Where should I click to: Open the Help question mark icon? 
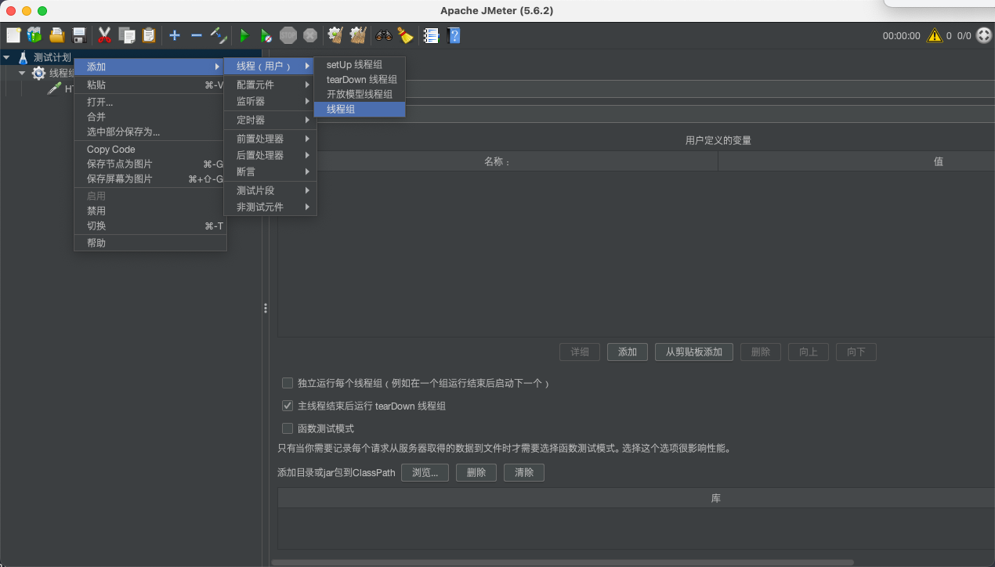click(x=453, y=35)
